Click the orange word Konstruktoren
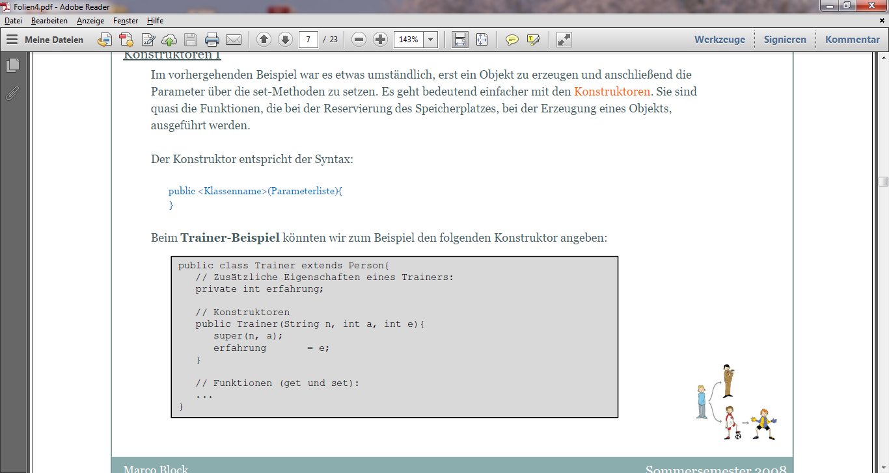Viewport: 889px width, 473px height. (x=612, y=92)
